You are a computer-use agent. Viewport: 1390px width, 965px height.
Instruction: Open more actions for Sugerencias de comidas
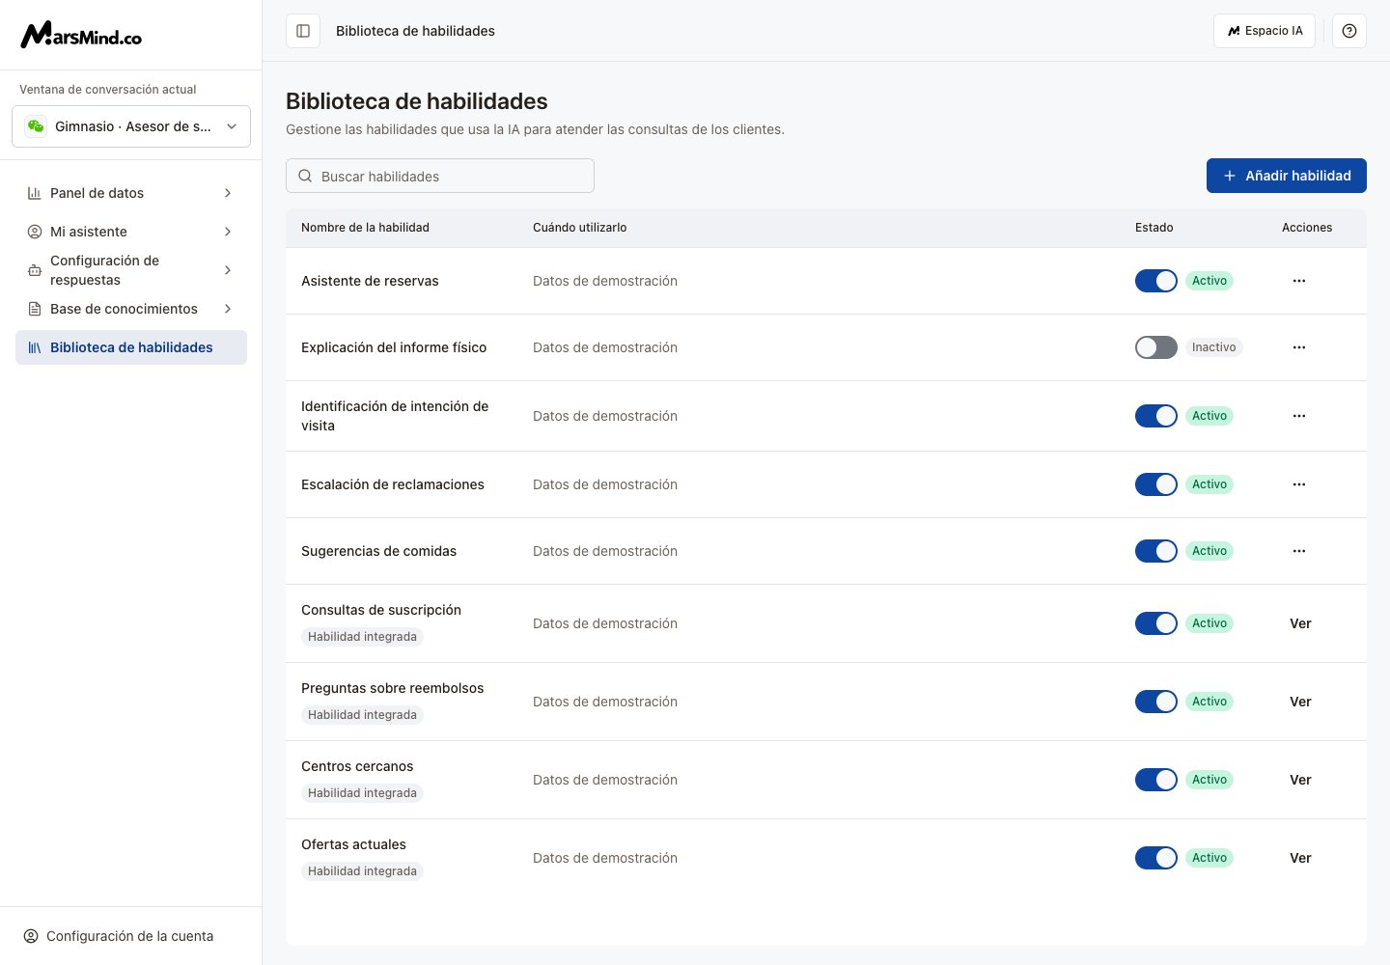(x=1299, y=551)
